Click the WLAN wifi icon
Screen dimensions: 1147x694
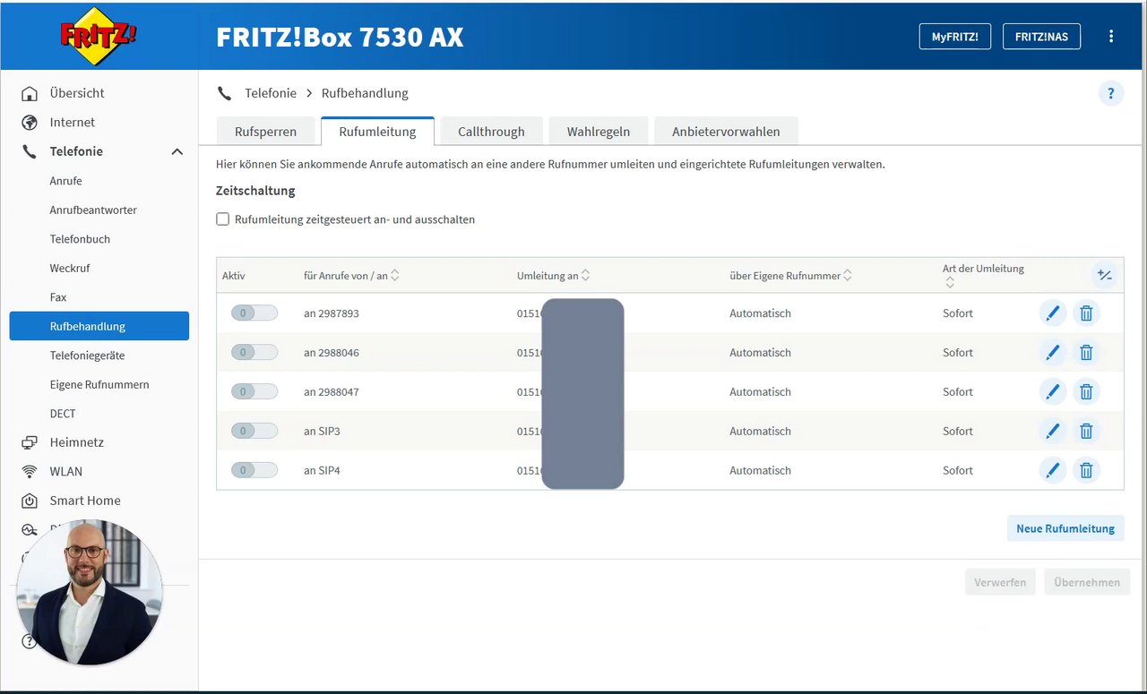tap(30, 471)
